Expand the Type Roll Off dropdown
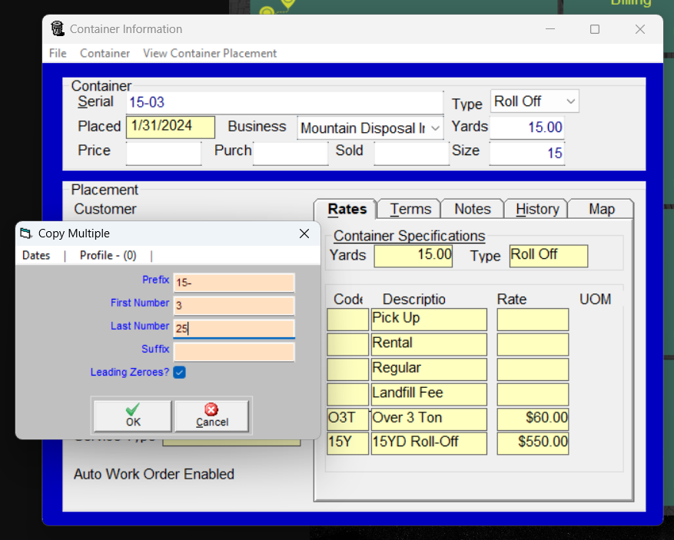 (x=569, y=101)
